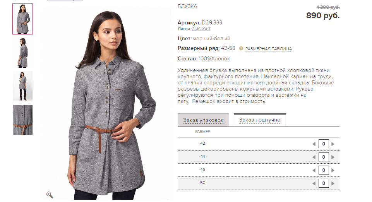Click the quantity field for size 46
The width and height of the screenshot is (372, 202).
324,170
